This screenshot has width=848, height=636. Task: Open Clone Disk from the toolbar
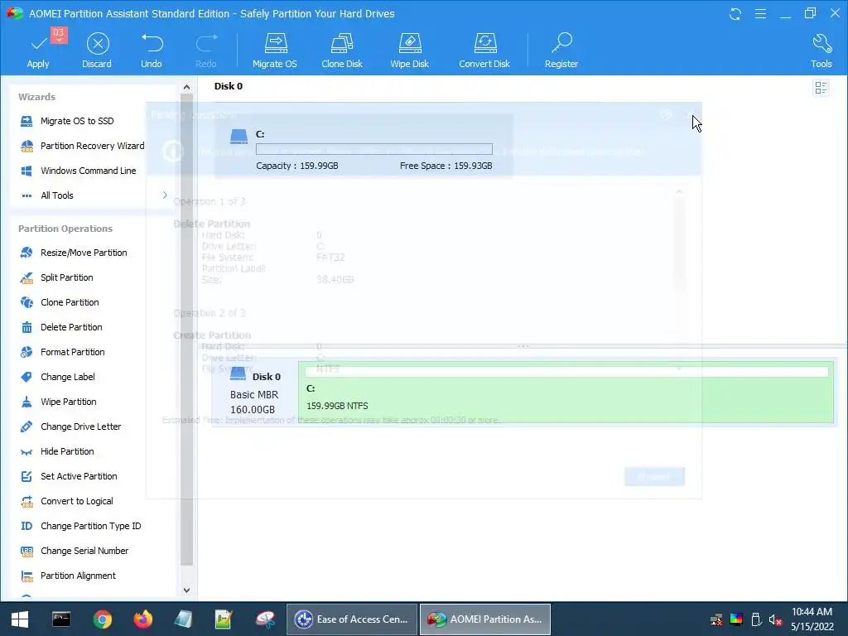(342, 51)
